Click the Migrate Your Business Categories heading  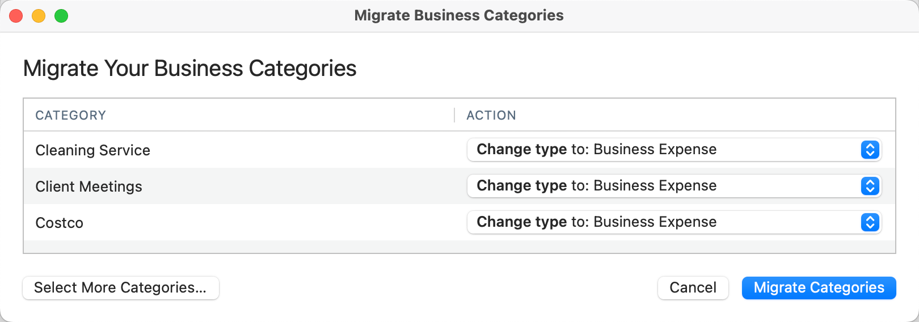click(x=189, y=69)
